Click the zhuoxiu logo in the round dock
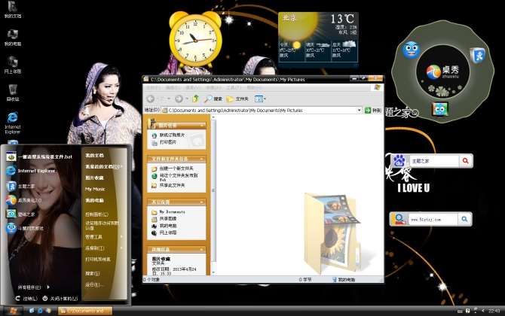 point(442,72)
